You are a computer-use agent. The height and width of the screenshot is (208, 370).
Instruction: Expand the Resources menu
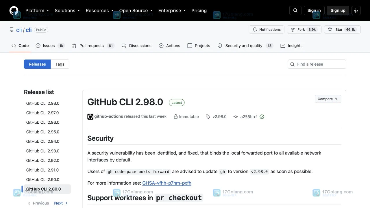click(99, 10)
